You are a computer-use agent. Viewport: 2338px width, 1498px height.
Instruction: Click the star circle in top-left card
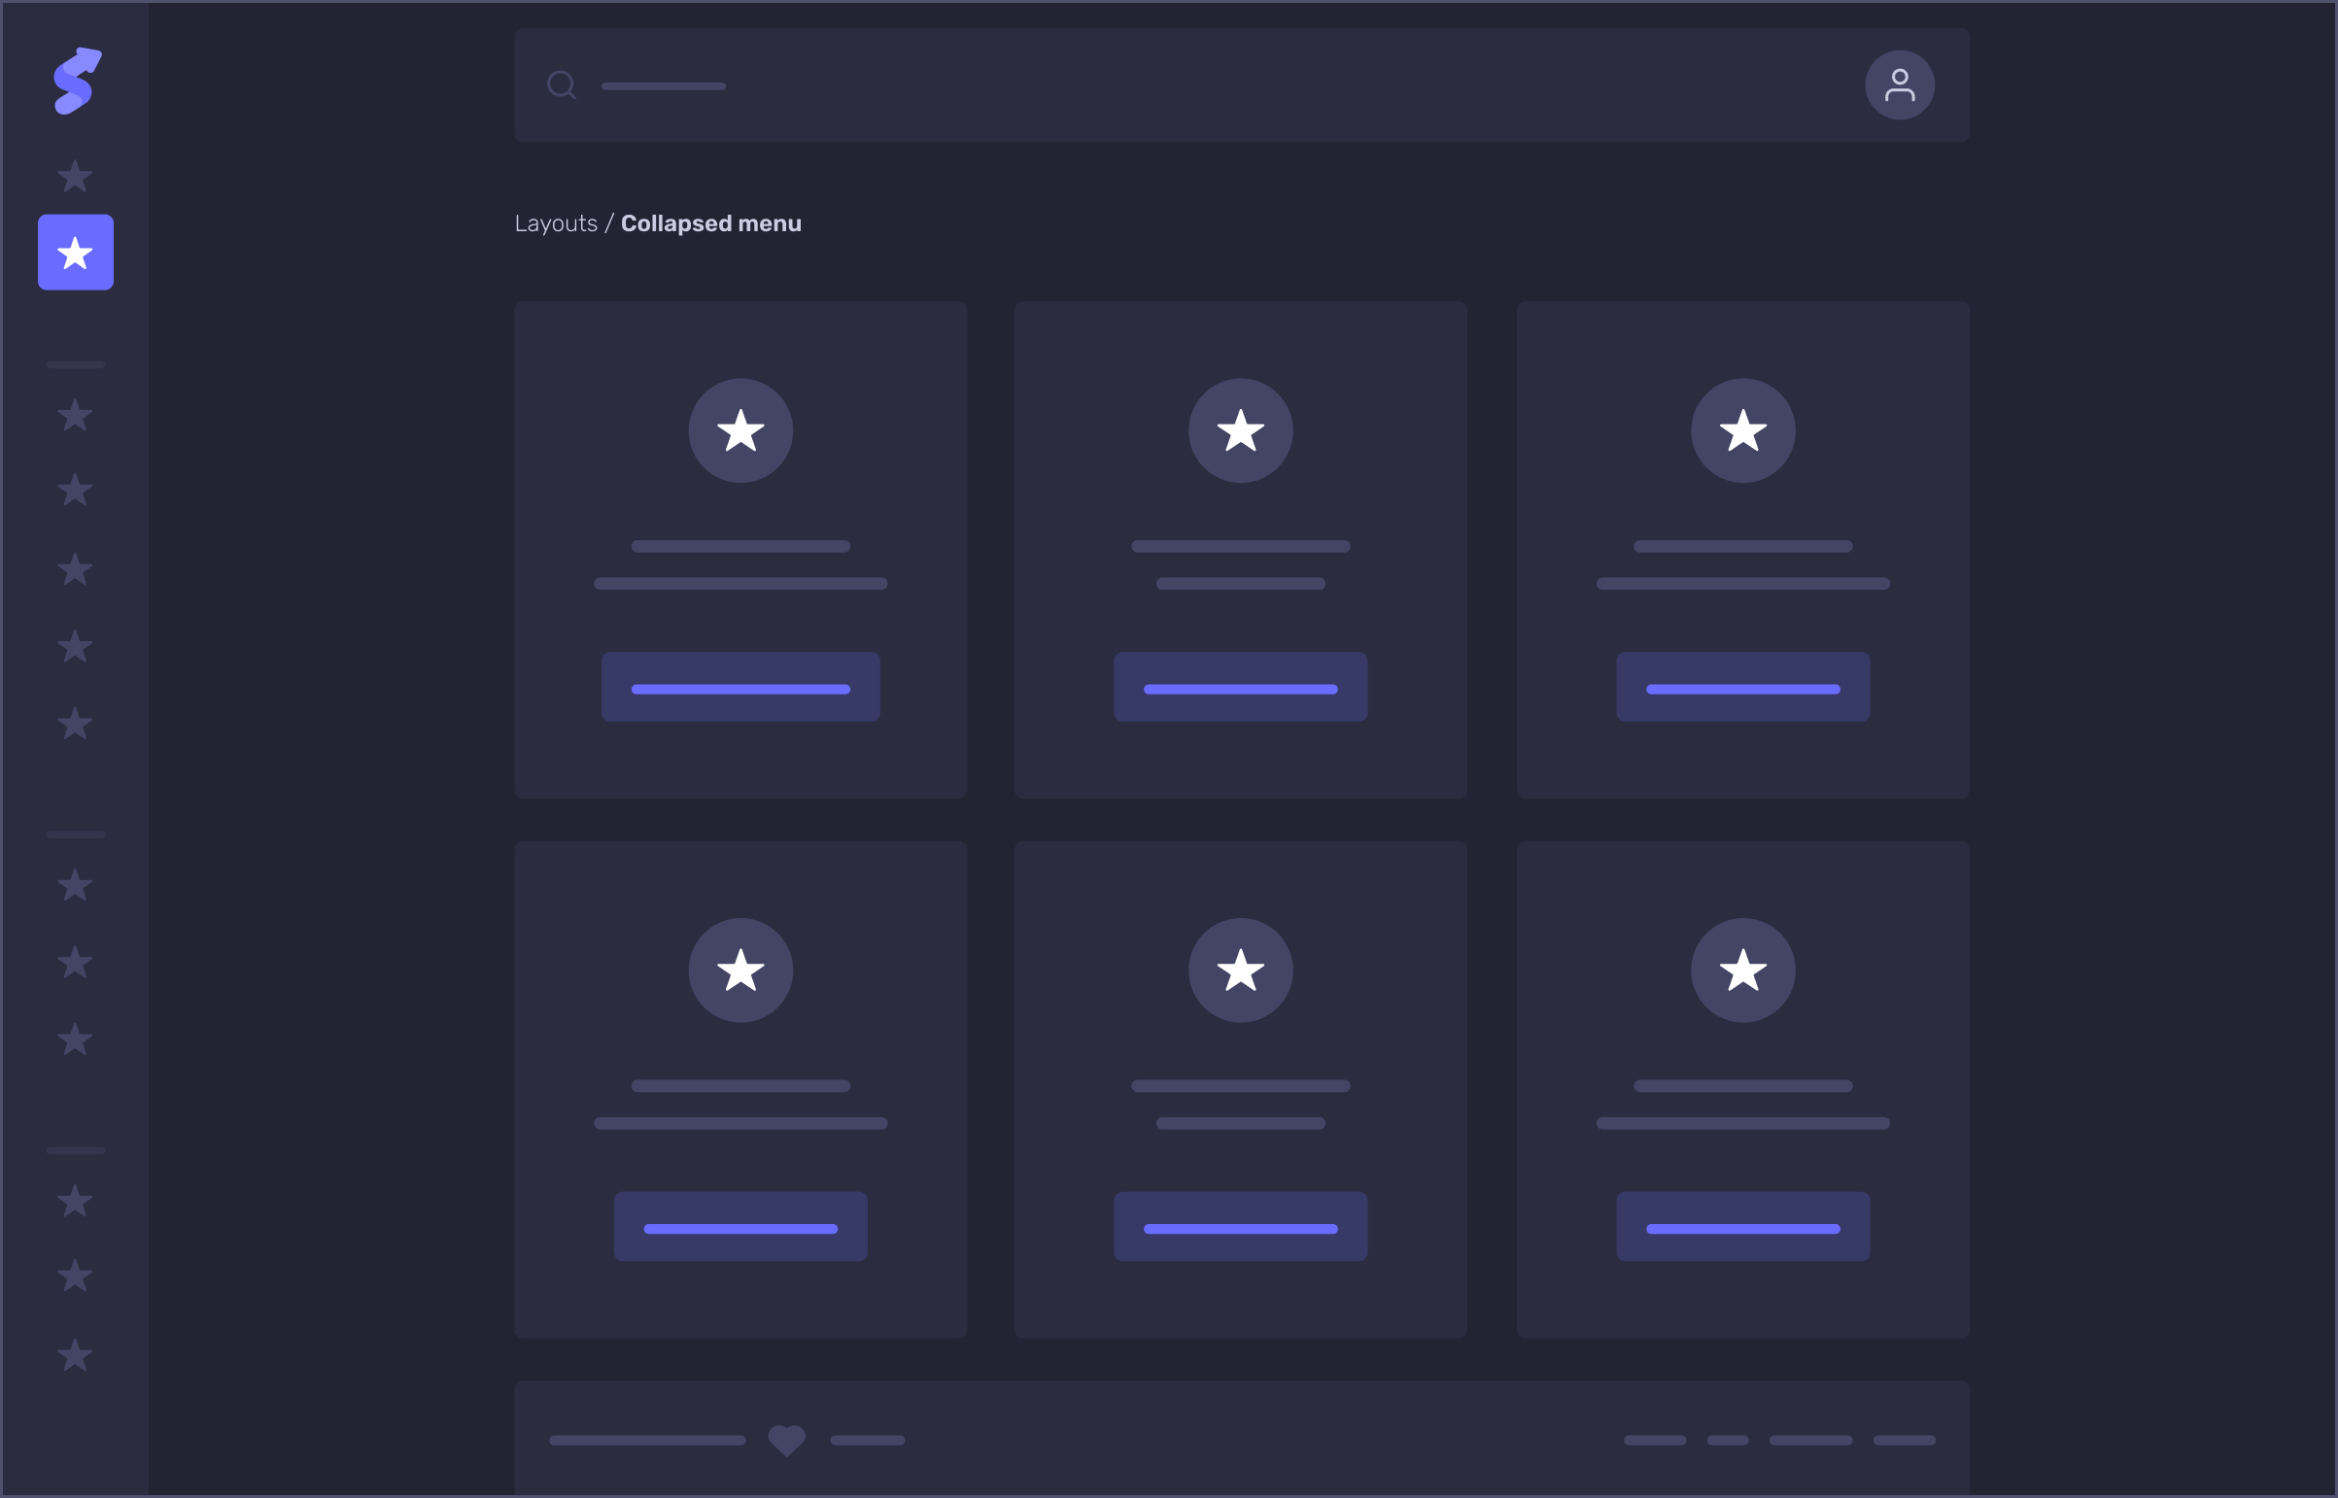740,431
